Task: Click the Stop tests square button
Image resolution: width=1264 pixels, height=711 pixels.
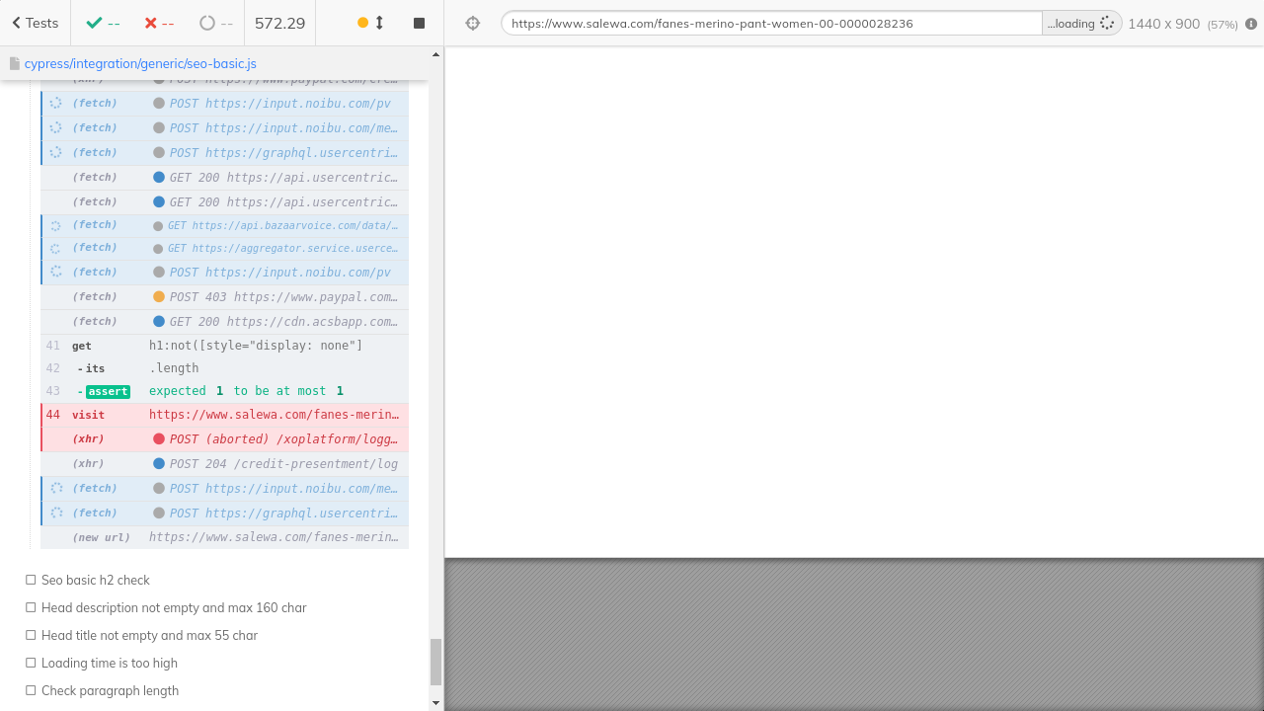Action: (x=419, y=23)
